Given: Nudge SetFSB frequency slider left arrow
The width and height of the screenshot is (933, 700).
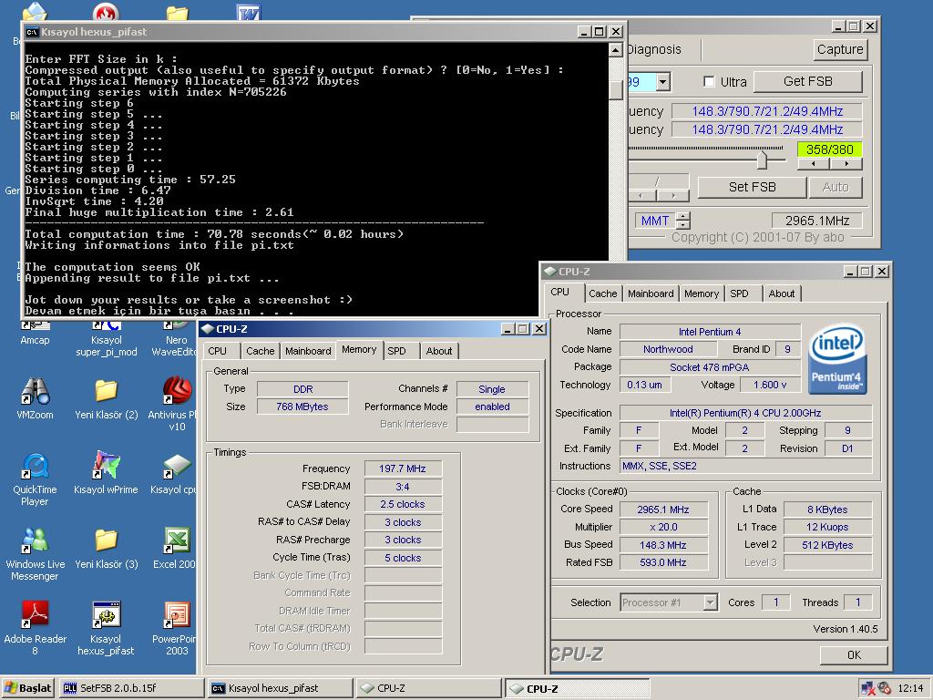Looking at the screenshot, I should (x=813, y=163).
